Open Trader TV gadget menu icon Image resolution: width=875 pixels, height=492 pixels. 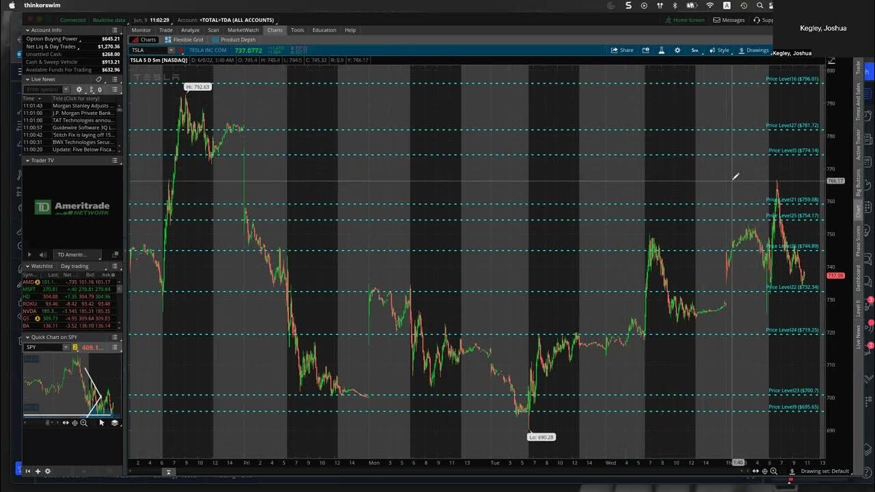click(x=115, y=160)
